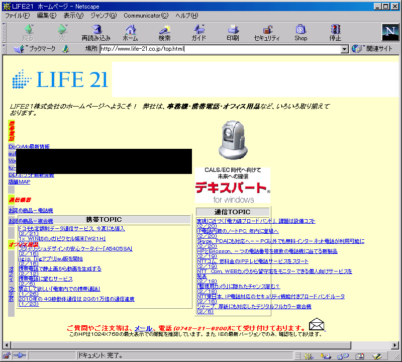Open Address Book component bar icon
The height and width of the screenshot is (362, 402).
(x=360, y=356)
